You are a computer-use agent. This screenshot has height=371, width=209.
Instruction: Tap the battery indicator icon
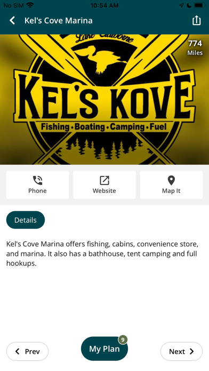click(200, 5)
